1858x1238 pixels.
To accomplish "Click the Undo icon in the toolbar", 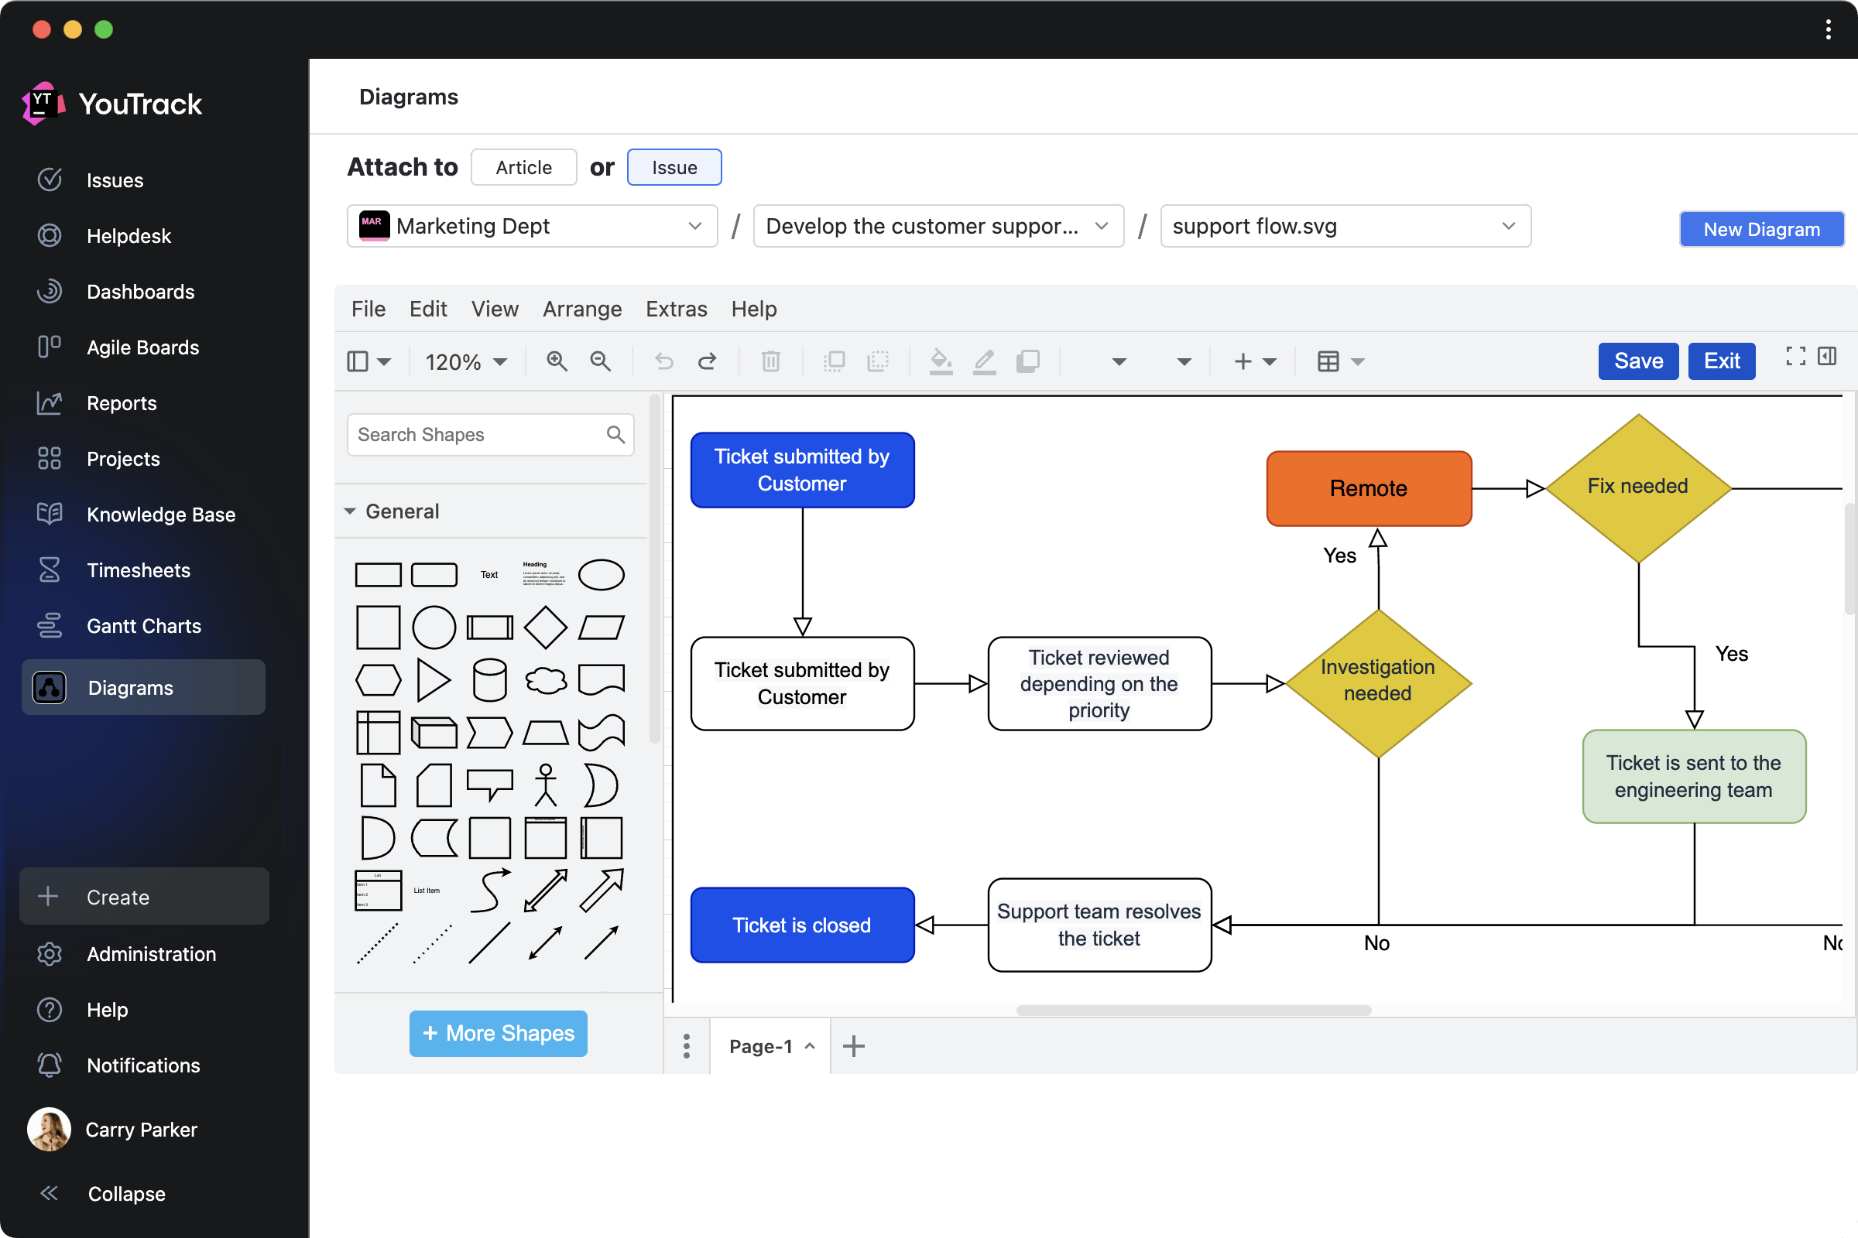I will 663,361.
